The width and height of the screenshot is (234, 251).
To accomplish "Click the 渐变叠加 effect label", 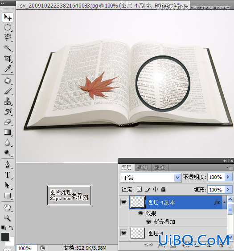I will (x=164, y=222).
